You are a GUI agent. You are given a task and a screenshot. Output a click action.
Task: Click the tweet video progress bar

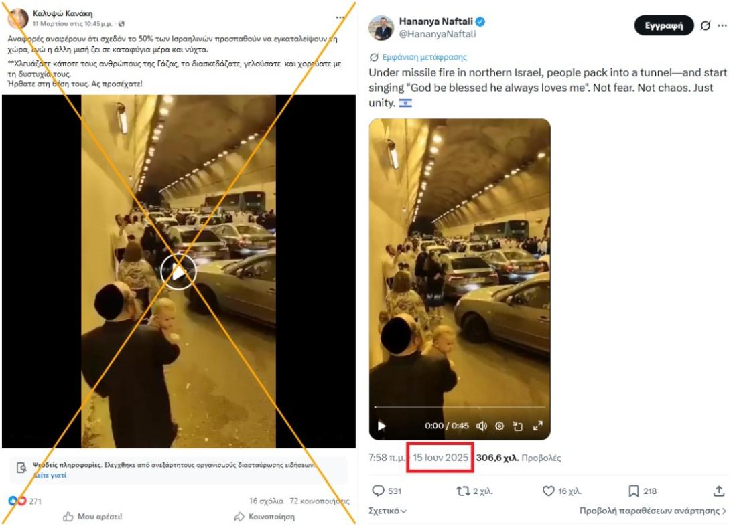click(459, 406)
